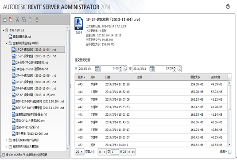Screen dimensions: 237x160
Task: Click file icon of 3F-4F (2013-12-06) .rvt
Action: [x=14, y=75]
